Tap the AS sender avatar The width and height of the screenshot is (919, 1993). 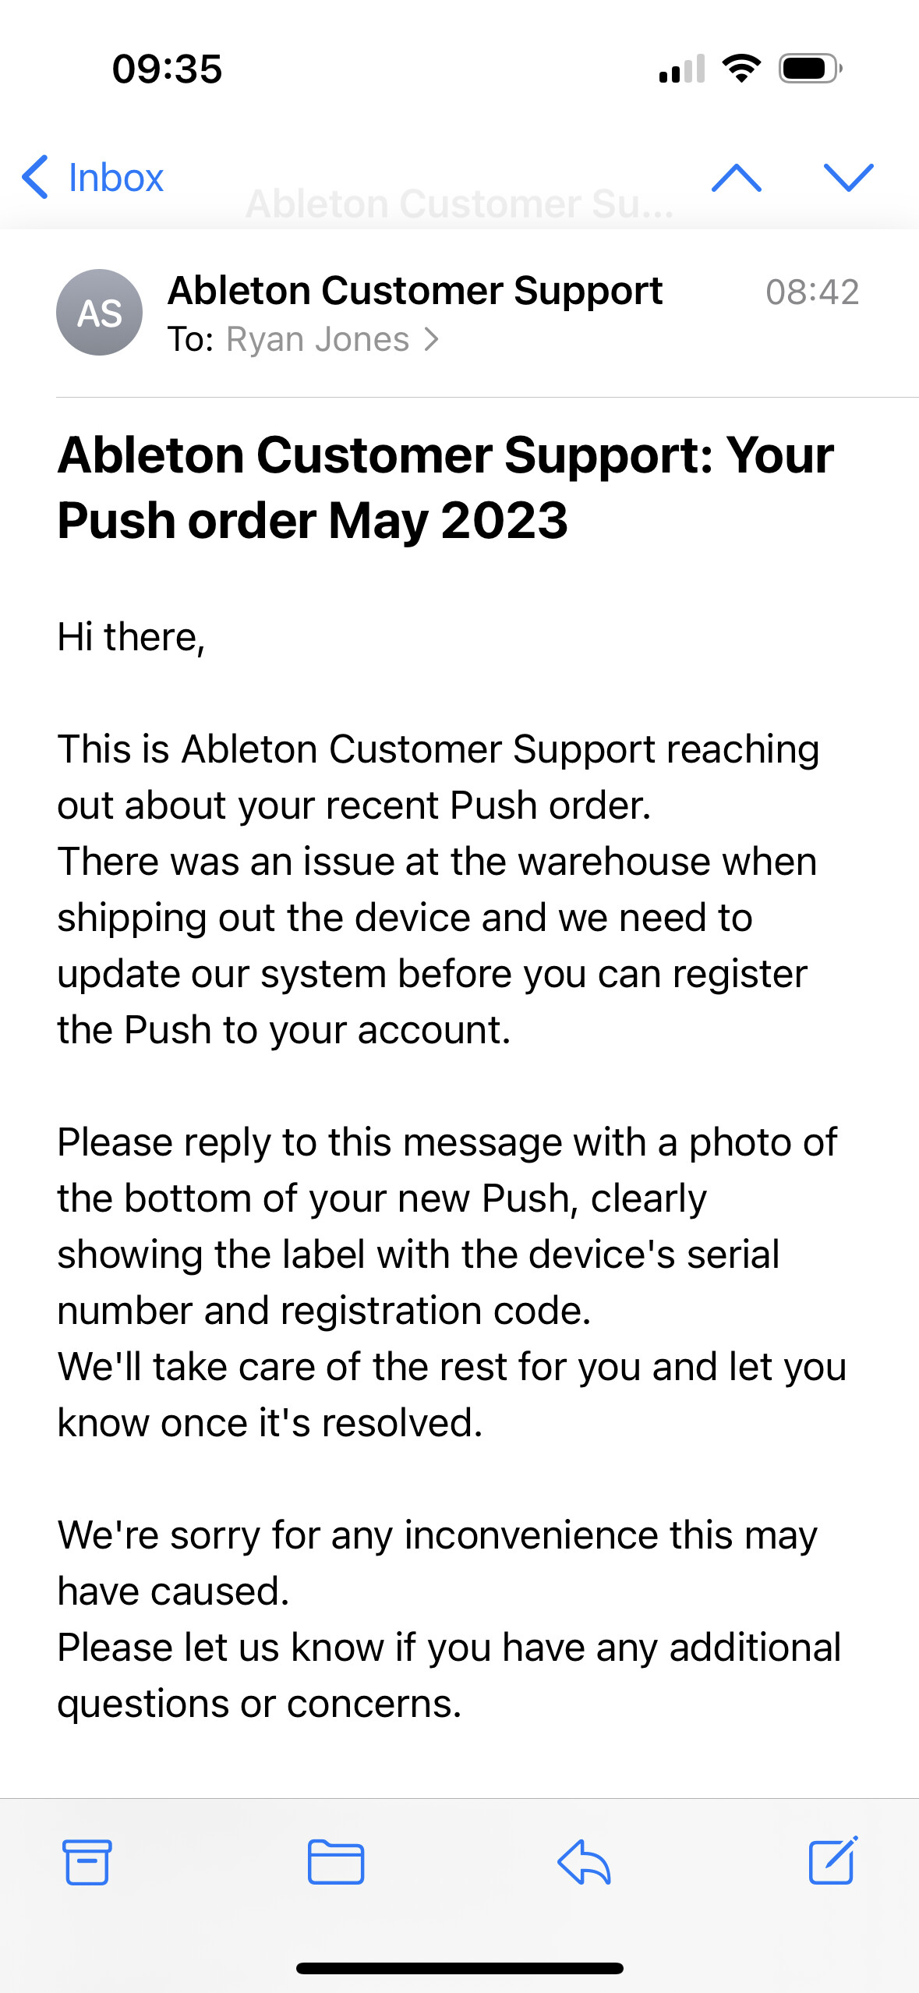99,313
